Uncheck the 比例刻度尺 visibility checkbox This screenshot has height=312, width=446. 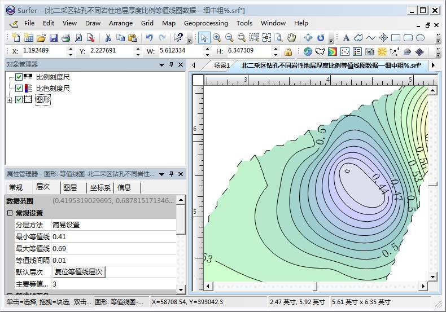pos(19,77)
